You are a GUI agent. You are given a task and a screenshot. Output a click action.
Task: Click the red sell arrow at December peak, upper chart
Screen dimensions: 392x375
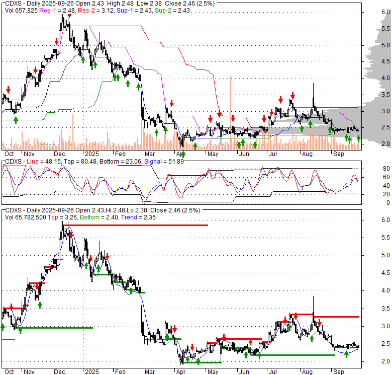[x=69, y=16]
